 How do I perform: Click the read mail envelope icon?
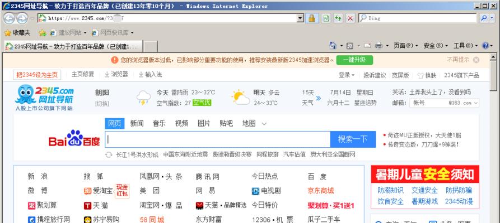point(368,46)
